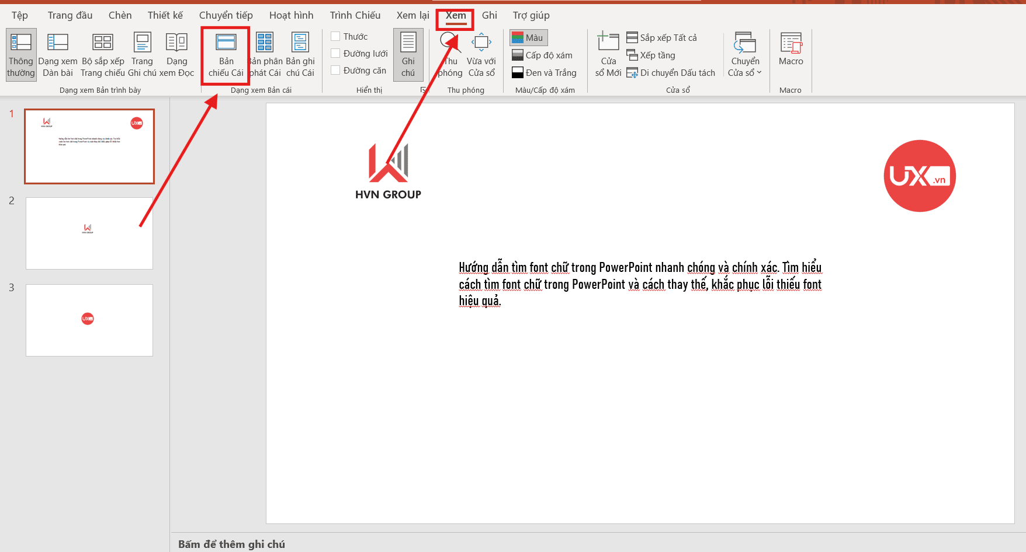Screen dimensions: 1026x552
Task: Select the Cấp độ xám color mode
Action: point(543,55)
